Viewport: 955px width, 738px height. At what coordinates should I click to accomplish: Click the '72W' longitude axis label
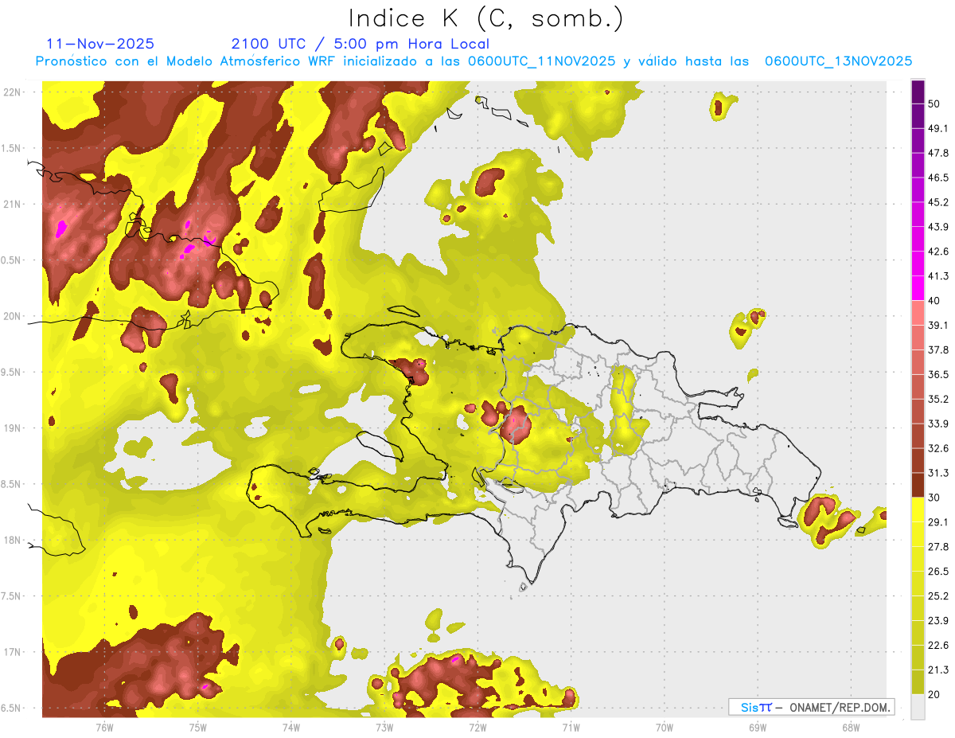pyautogui.click(x=477, y=728)
